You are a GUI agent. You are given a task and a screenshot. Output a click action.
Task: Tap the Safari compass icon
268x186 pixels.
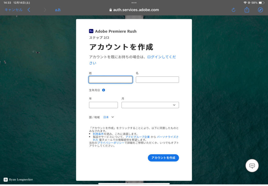[260, 10]
